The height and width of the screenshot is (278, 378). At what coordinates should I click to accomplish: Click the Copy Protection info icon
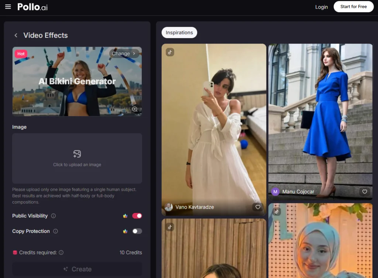(55, 231)
